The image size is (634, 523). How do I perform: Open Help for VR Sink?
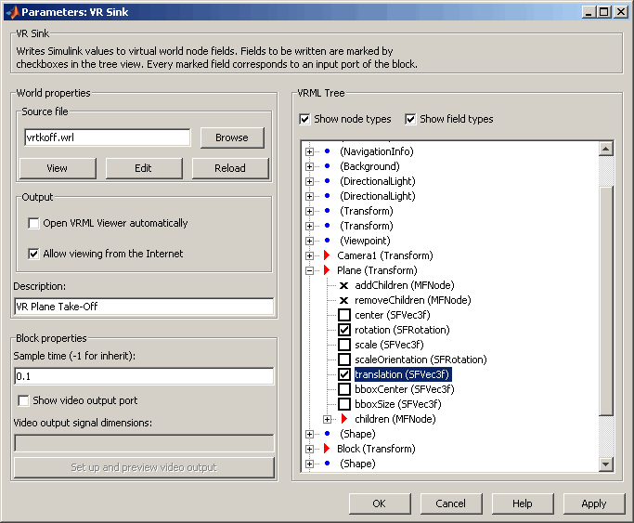click(x=523, y=503)
